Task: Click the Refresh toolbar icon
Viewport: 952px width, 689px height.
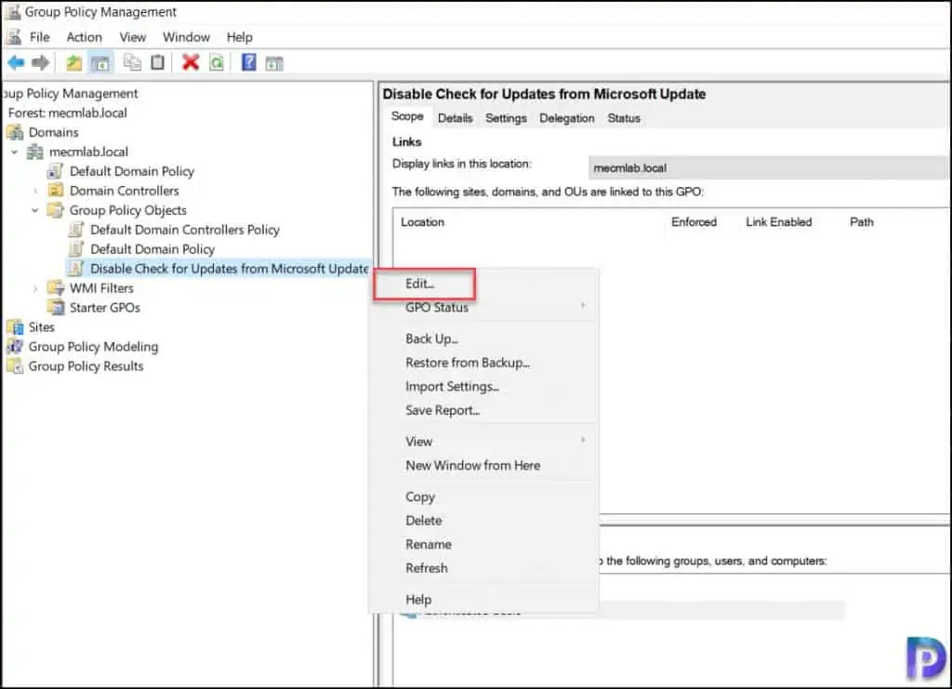Action: pos(217,62)
